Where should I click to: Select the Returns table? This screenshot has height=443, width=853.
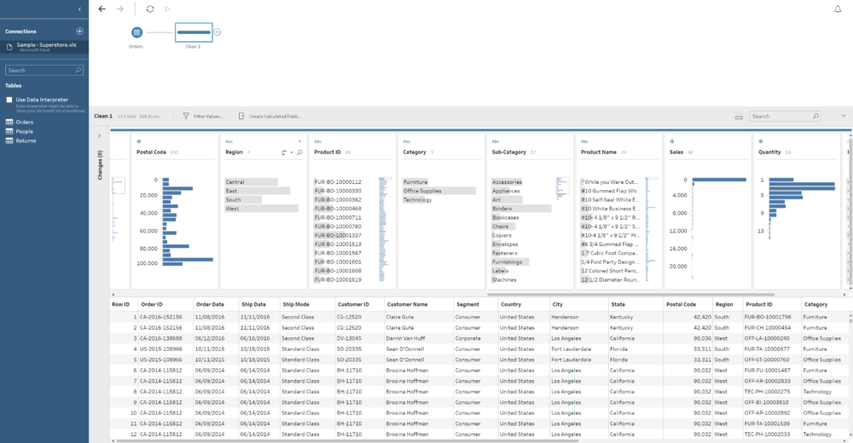(x=26, y=141)
